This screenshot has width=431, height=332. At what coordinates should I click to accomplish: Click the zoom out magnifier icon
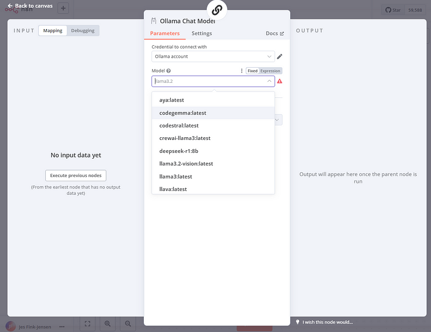[128, 324]
